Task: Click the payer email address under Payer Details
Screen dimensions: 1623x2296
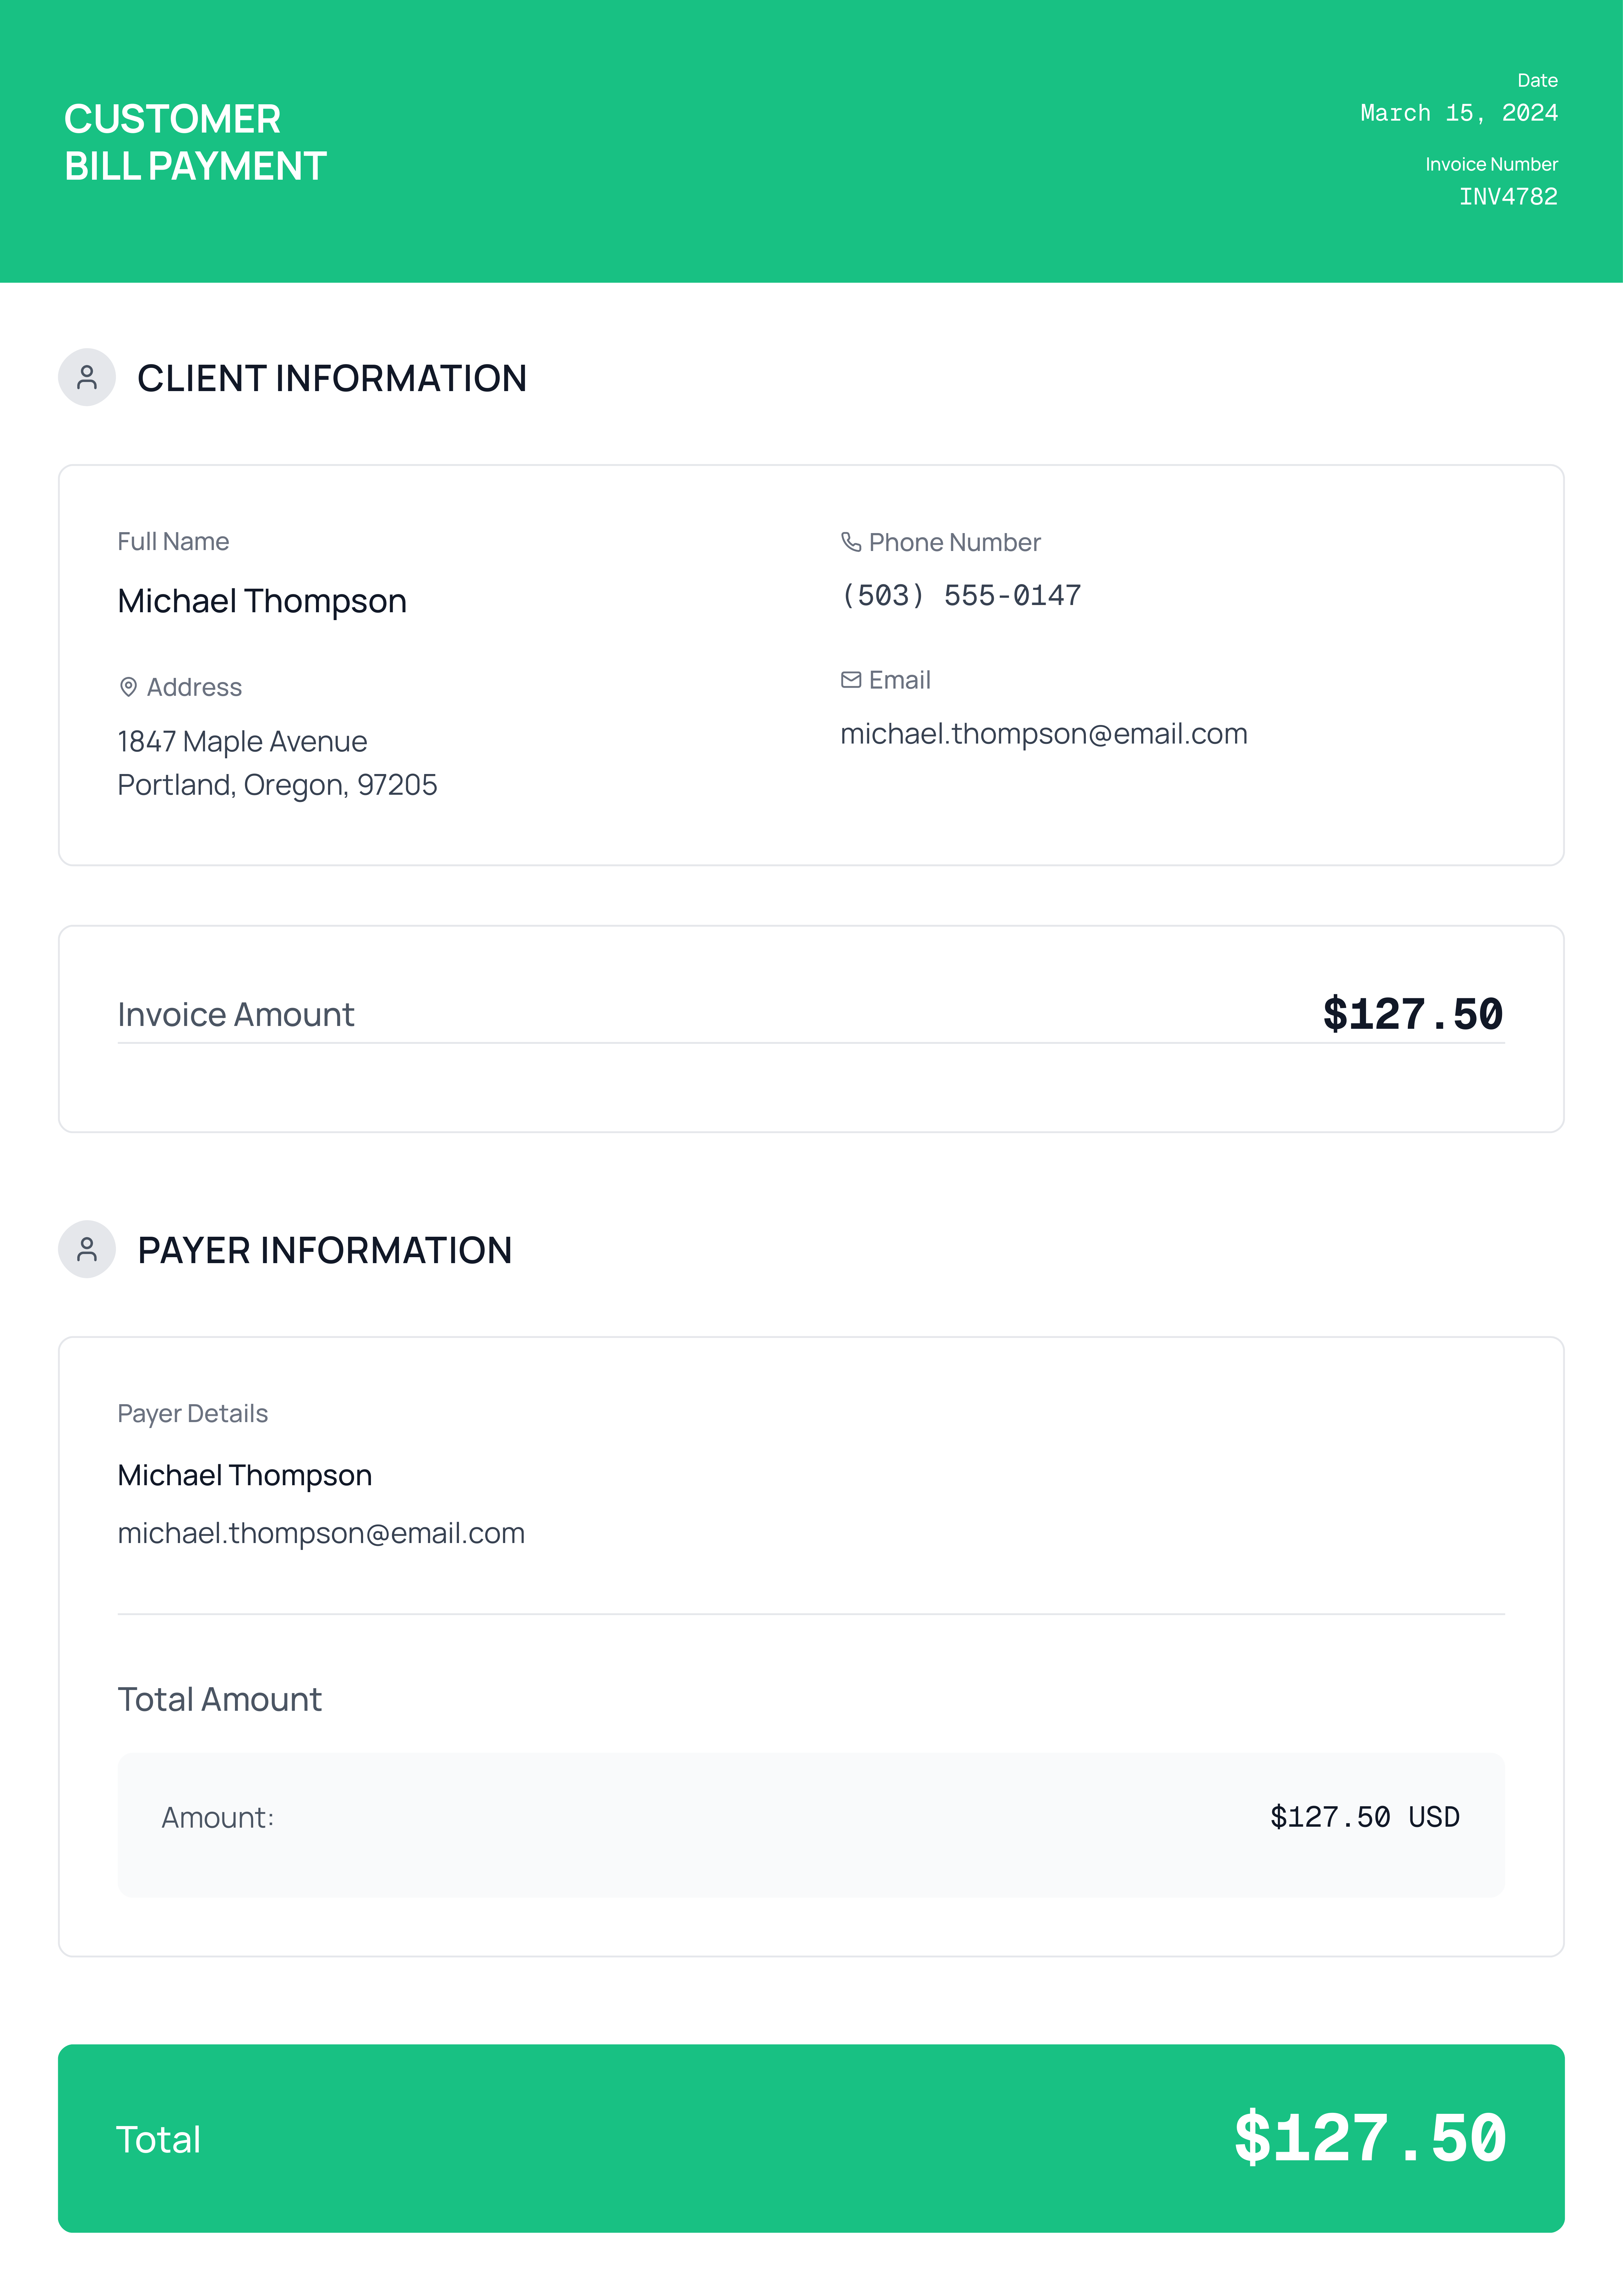Action: [x=321, y=1533]
